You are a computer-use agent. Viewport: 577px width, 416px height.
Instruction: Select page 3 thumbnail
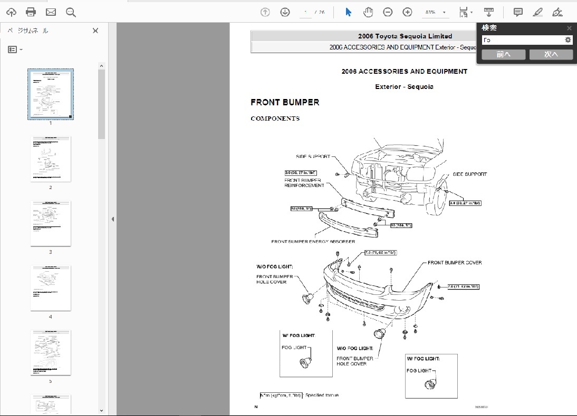pos(51,223)
